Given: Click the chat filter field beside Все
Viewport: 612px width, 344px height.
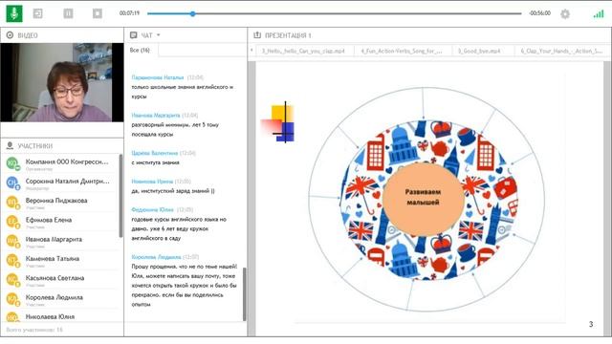Looking at the screenshot, I should [202, 50].
